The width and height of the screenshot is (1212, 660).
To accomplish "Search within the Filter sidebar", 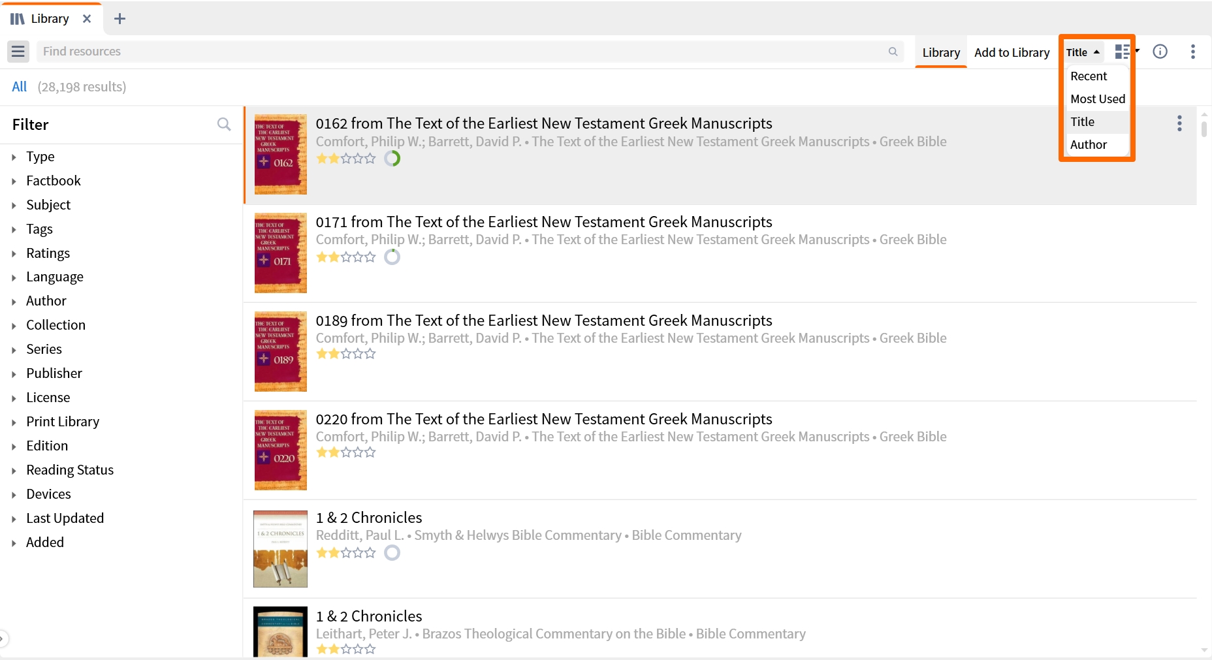I will click(x=224, y=124).
